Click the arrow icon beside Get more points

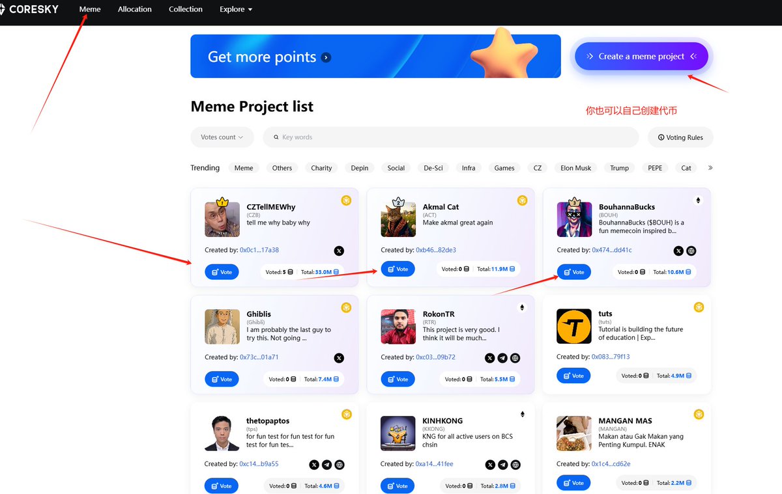tap(326, 57)
